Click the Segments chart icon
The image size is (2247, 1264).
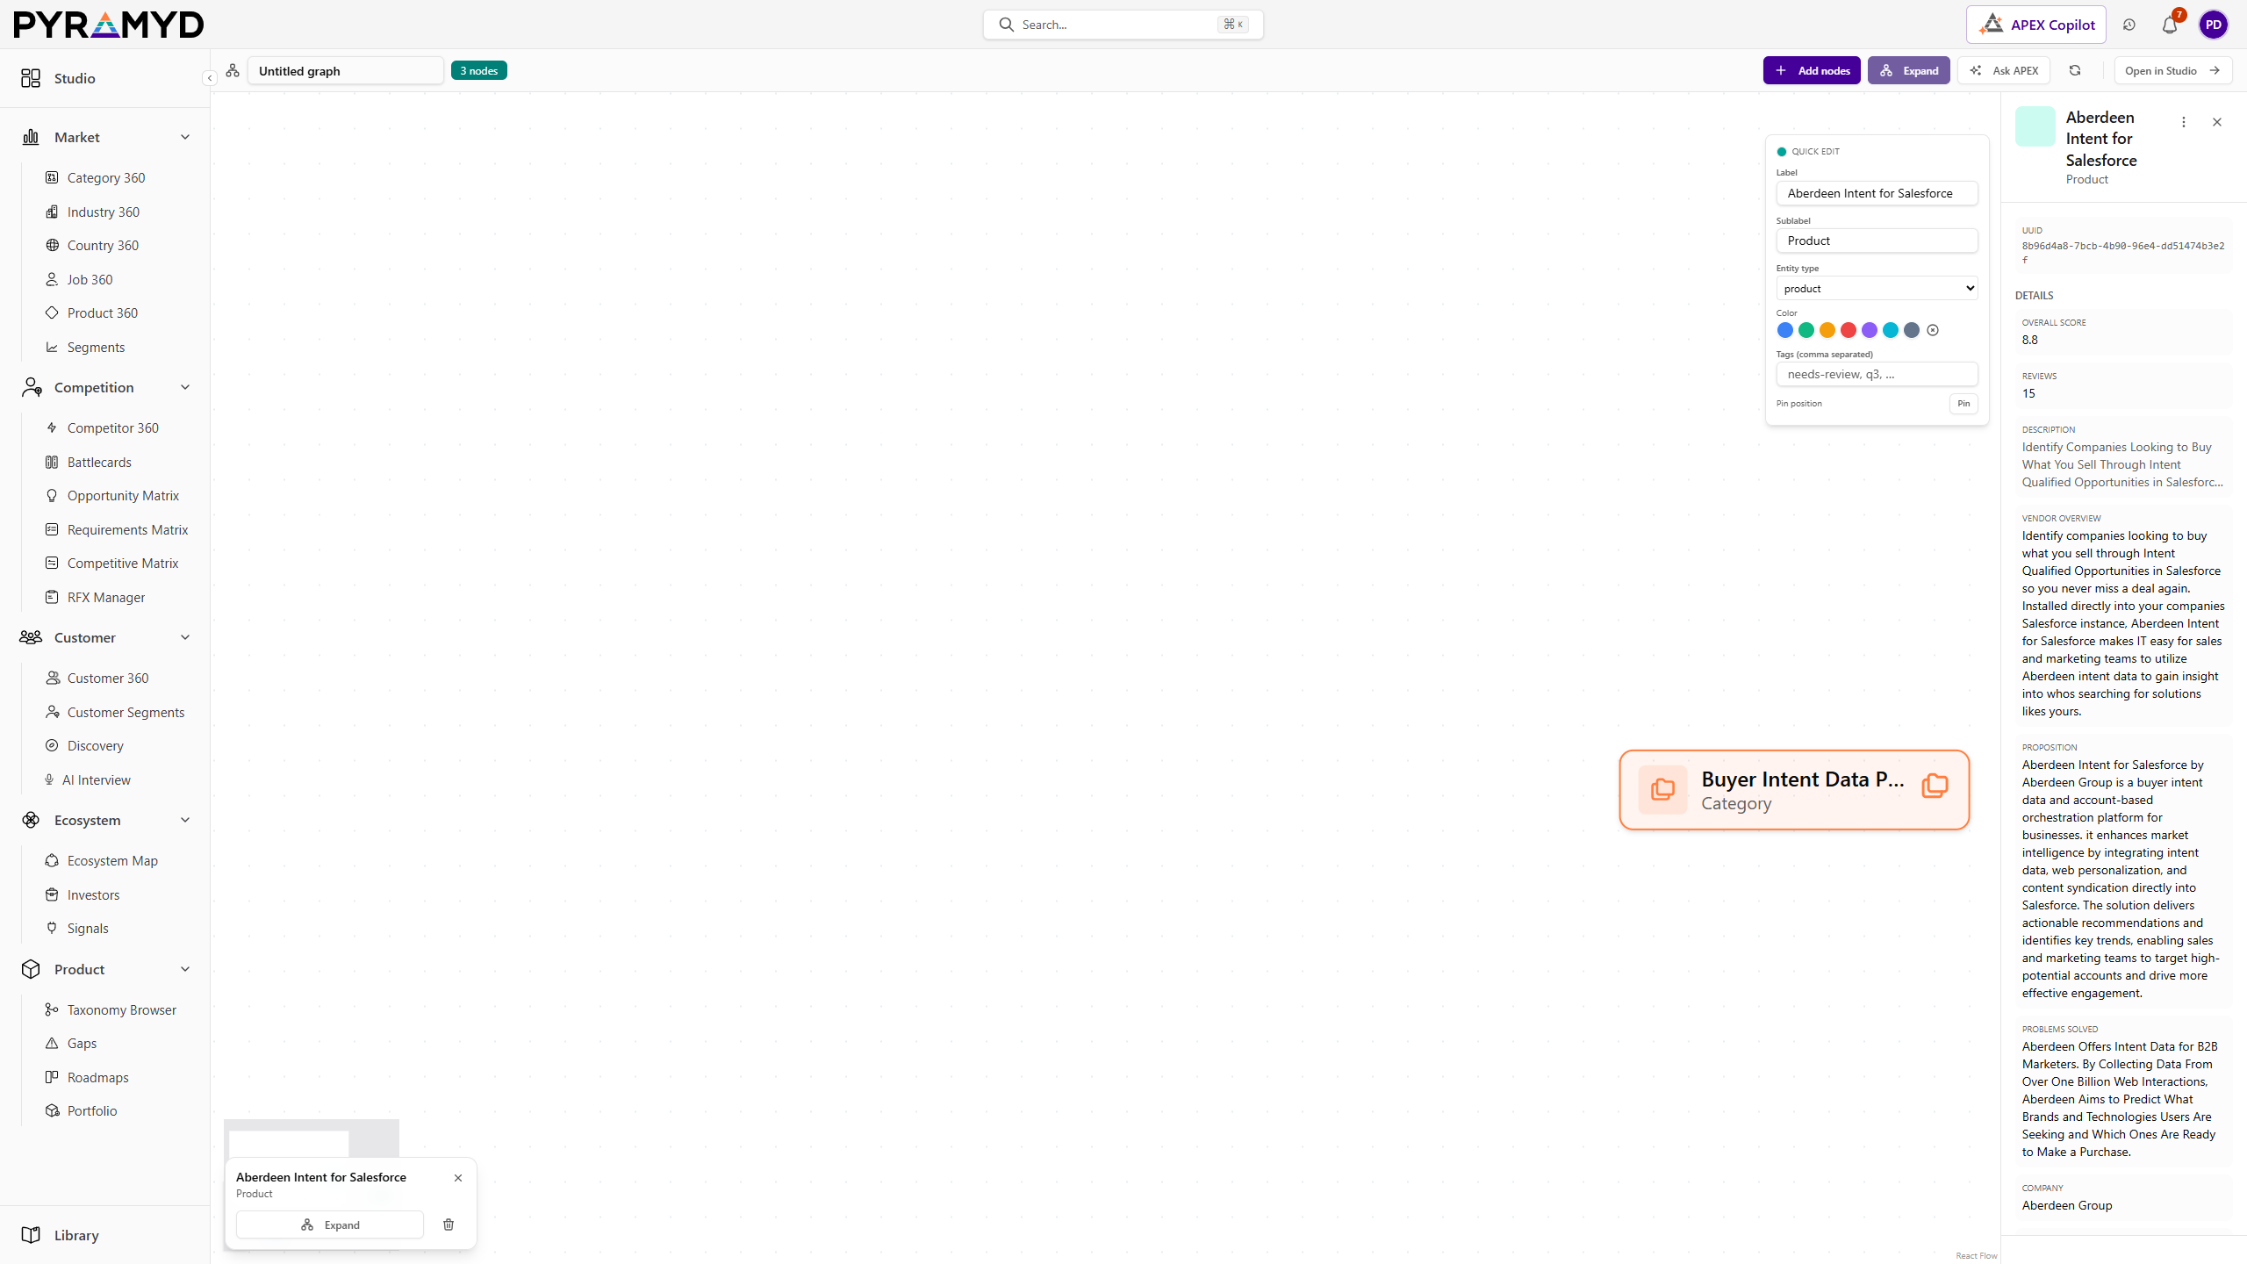tap(52, 348)
